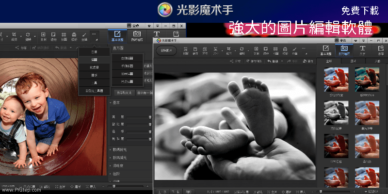Select the Rotate tool in back window toolbar

tap(28, 36)
